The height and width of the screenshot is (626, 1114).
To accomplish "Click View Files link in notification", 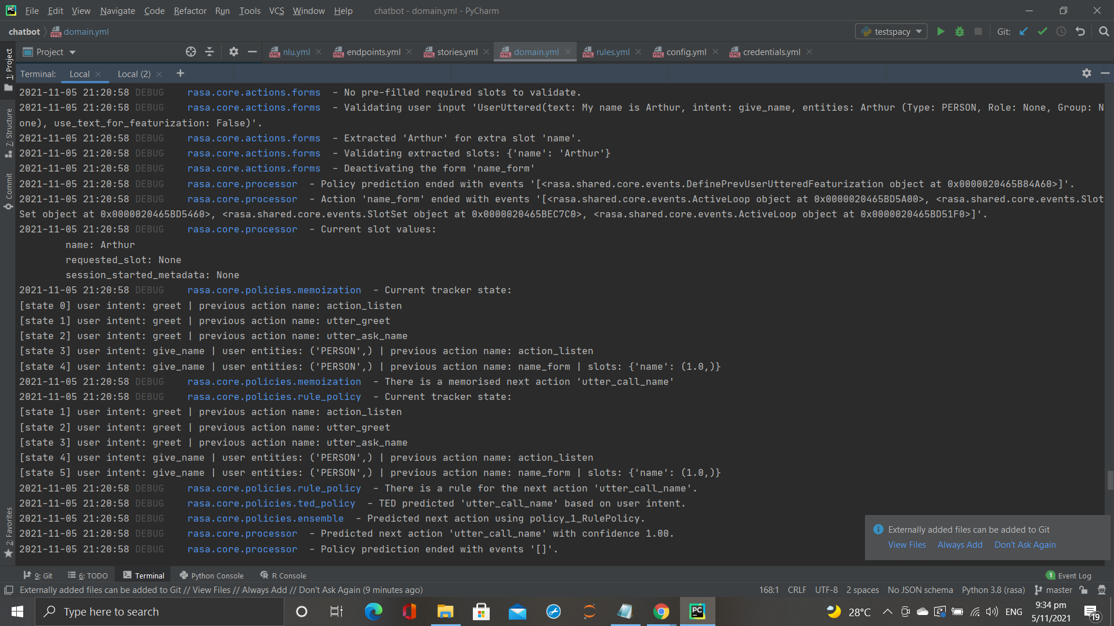I will (906, 545).
